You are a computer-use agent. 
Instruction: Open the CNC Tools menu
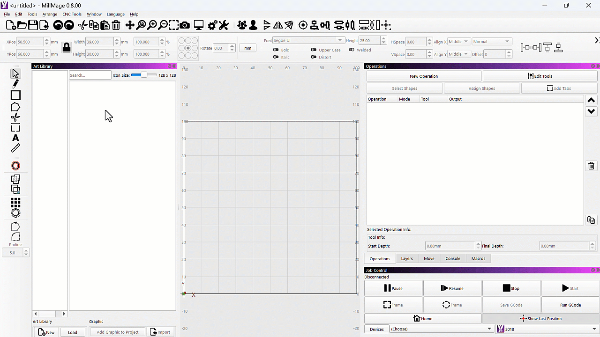click(72, 14)
